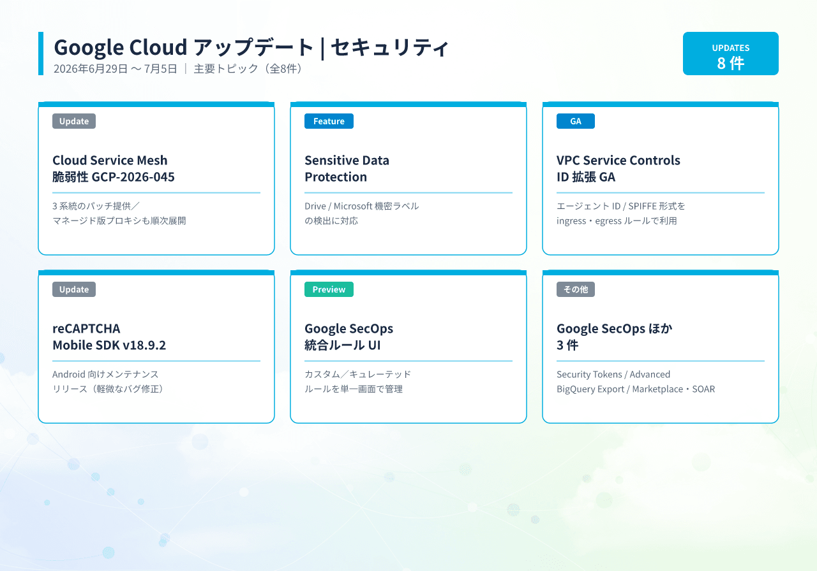The image size is (817, 571).
Task: Click Cloud Service Mesh 脆弱性 GCP-2026-045 heading
Action: click(114, 168)
